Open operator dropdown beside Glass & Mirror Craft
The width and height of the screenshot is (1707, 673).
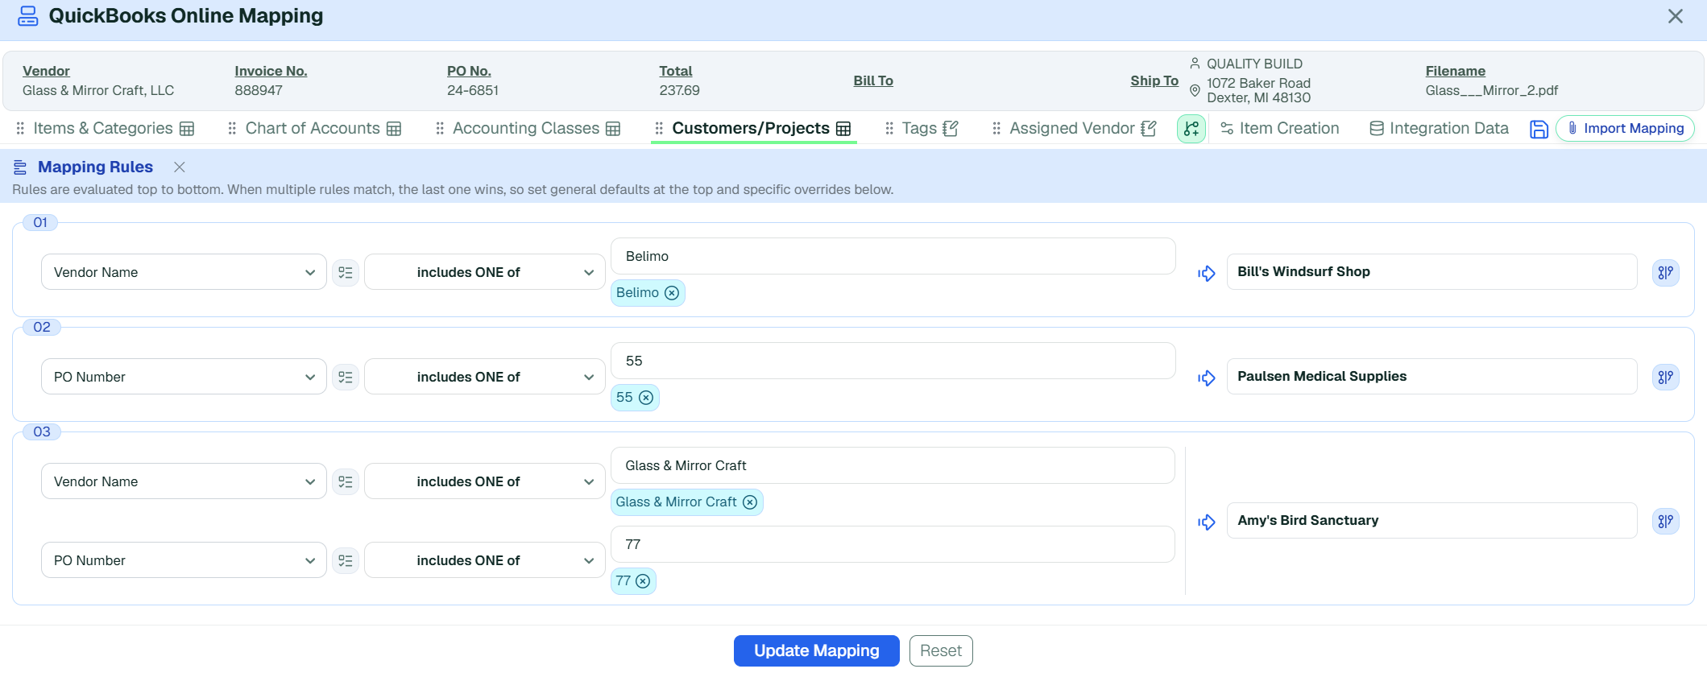(484, 481)
